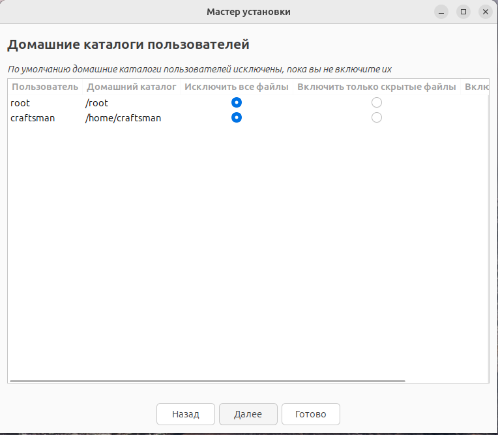The width and height of the screenshot is (498, 435).
Task: Click the Пользователь column header
Action: (x=45, y=87)
